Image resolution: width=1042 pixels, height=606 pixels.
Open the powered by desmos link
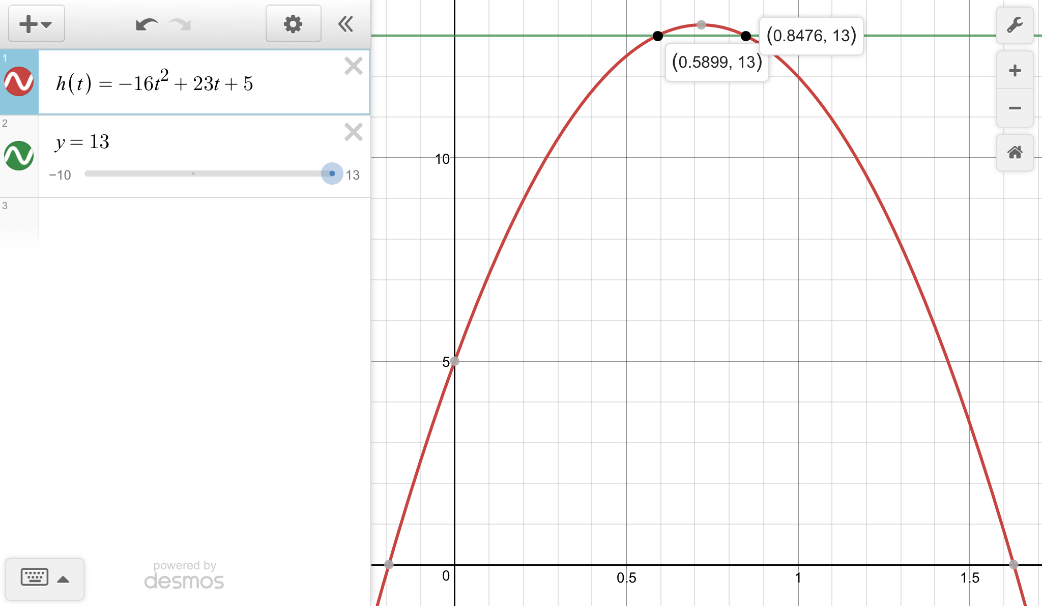tap(184, 575)
